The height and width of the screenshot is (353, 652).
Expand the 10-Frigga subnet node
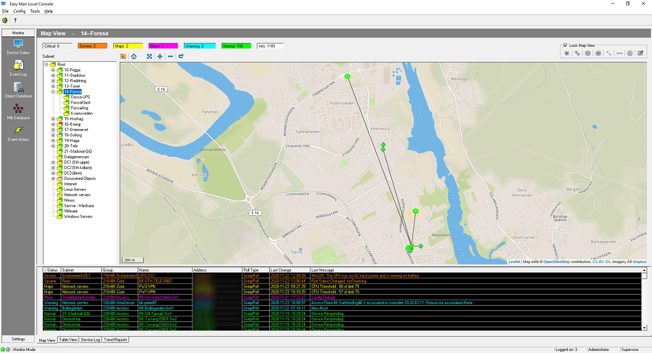(x=53, y=70)
